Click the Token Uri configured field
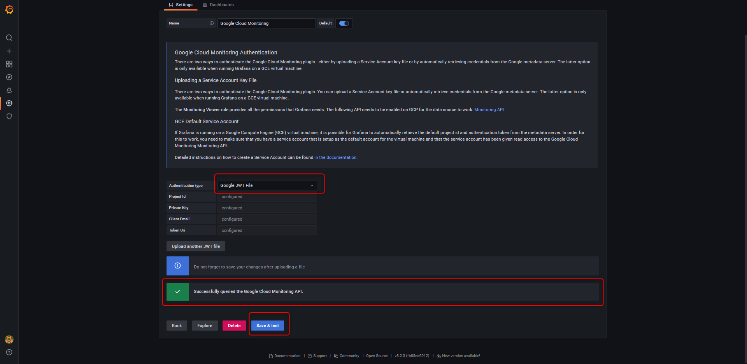This screenshot has height=364, width=747. 267,230
